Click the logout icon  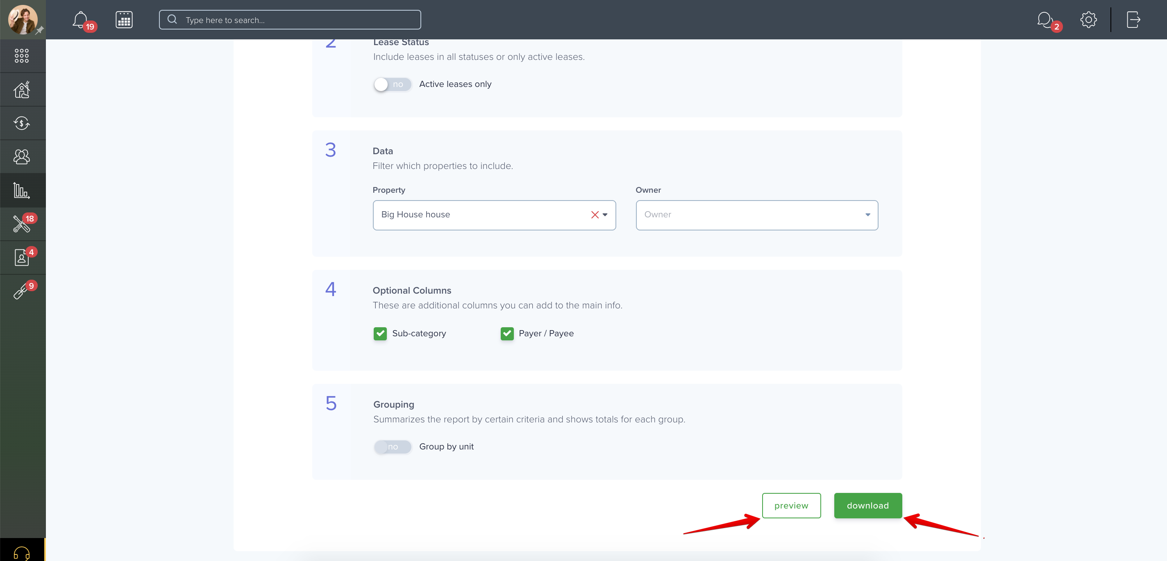click(x=1133, y=20)
